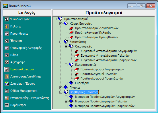Click the Αξιόγραφα sidebar icon
This screenshot has height=113, width=158.
[7, 62]
